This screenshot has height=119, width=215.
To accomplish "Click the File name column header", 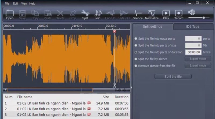I will (25, 97).
